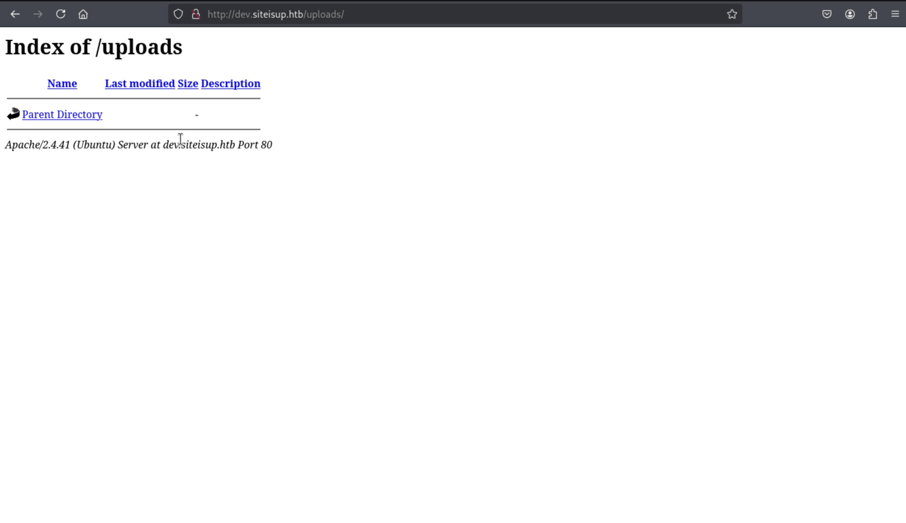Click the browser back arrow
906x523 pixels.
coord(15,14)
